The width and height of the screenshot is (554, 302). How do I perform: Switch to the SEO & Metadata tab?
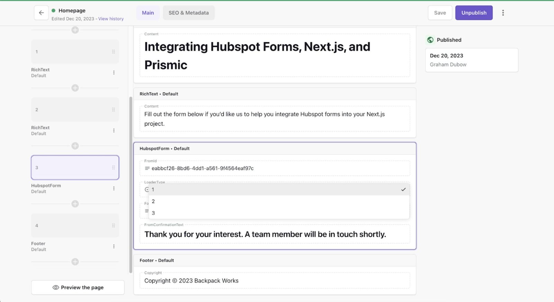[x=188, y=12]
